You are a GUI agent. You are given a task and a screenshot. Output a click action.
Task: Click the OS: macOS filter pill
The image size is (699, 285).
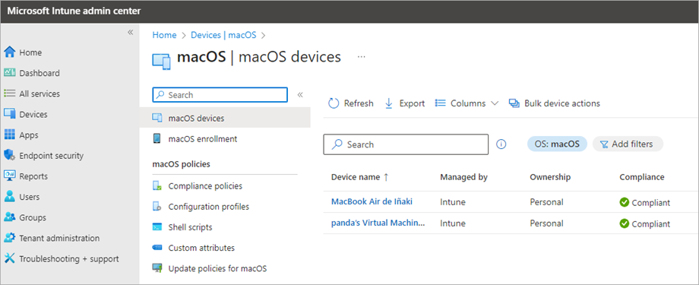[557, 144]
